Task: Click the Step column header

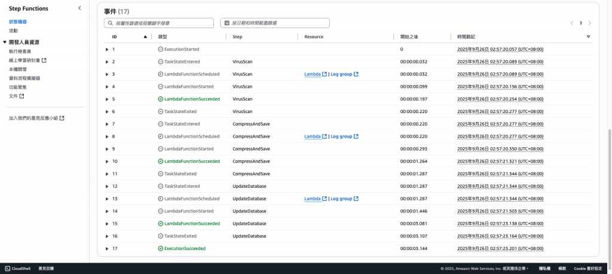Action: pos(237,36)
